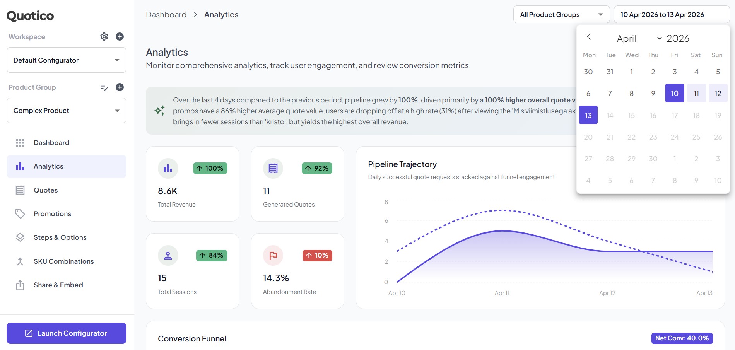Image resolution: width=735 pixels, height=350 pixels.
Task: Click the edit Product Group icon
Action: tap(104, 87)
